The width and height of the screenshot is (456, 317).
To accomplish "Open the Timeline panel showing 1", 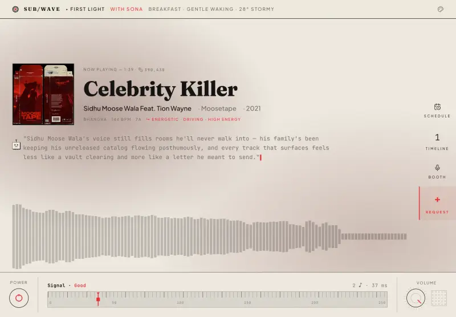I will pos(437,141).
